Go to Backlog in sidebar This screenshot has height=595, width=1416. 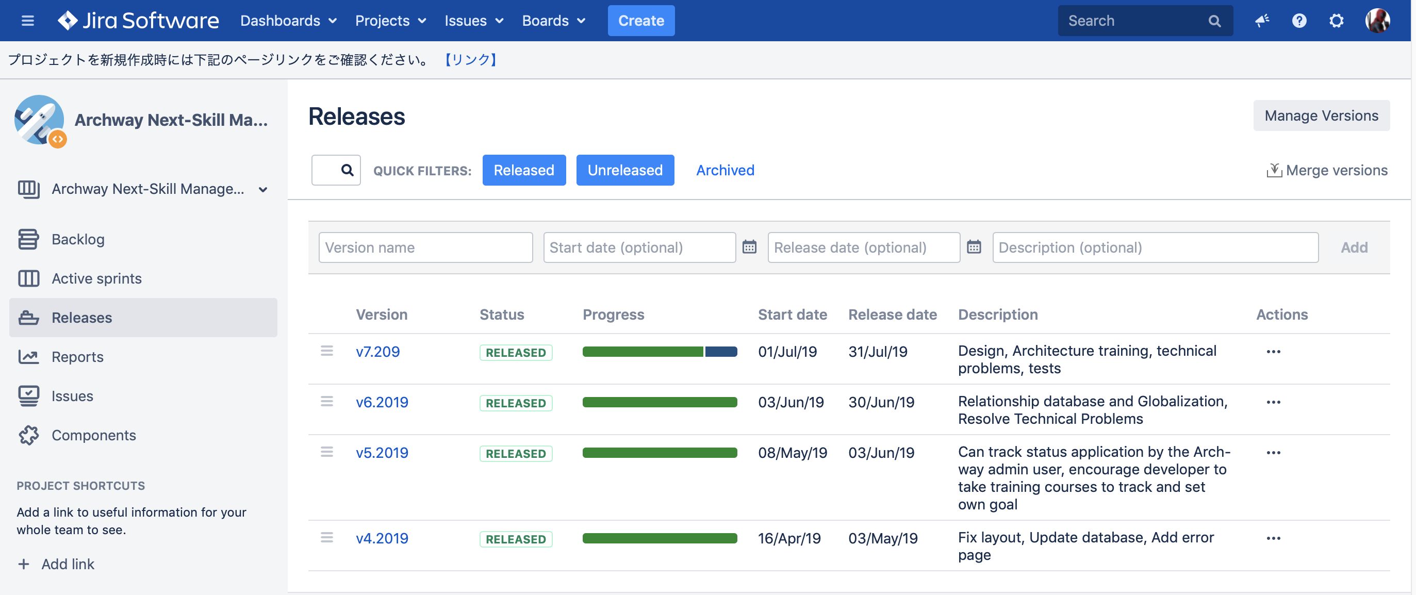[77, 240]
